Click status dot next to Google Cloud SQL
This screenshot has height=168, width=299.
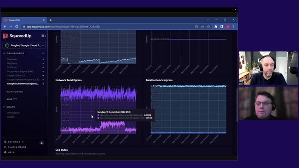[43, 76]
